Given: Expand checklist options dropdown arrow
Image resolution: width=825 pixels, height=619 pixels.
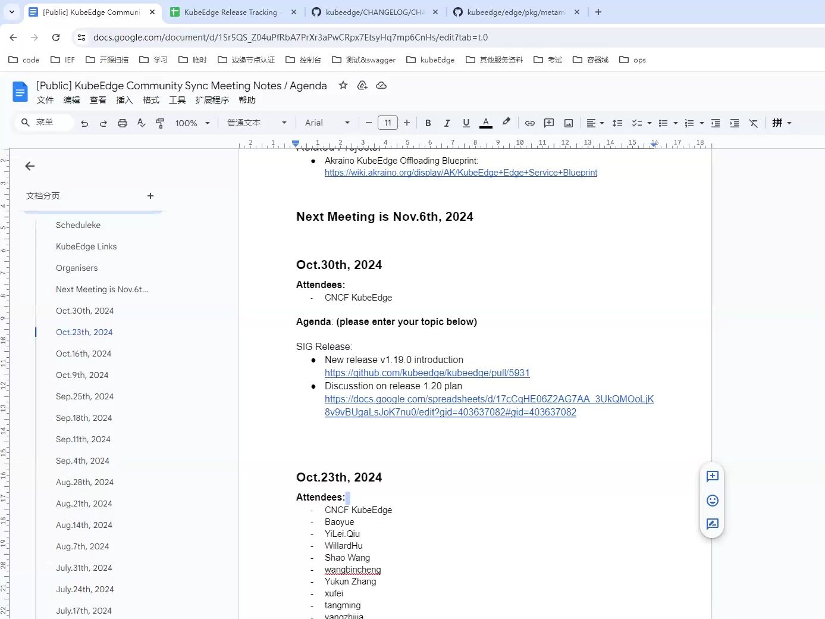Looking at the screenshot, I should (650, 123).
